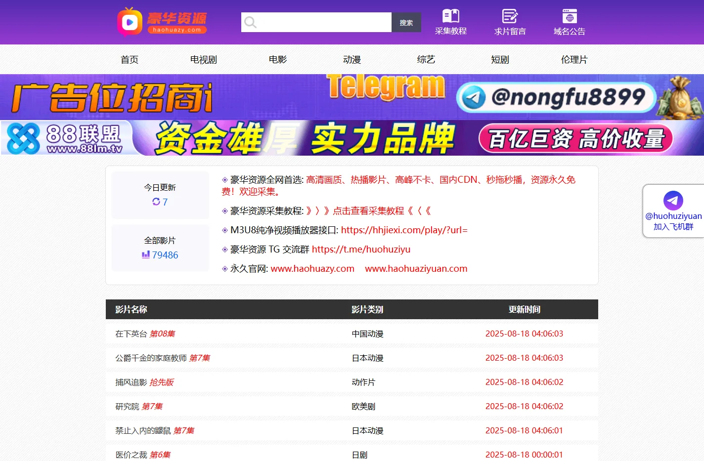Screen dimensions: 704x461
Task: Visit www.haohuaziyuan.com link
Action: coord(416,269)
